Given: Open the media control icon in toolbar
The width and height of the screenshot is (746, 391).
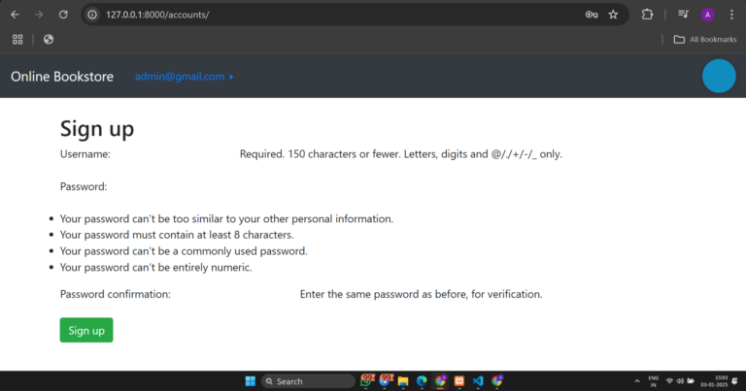Looking at the screenshot, I should click(683, 15).
